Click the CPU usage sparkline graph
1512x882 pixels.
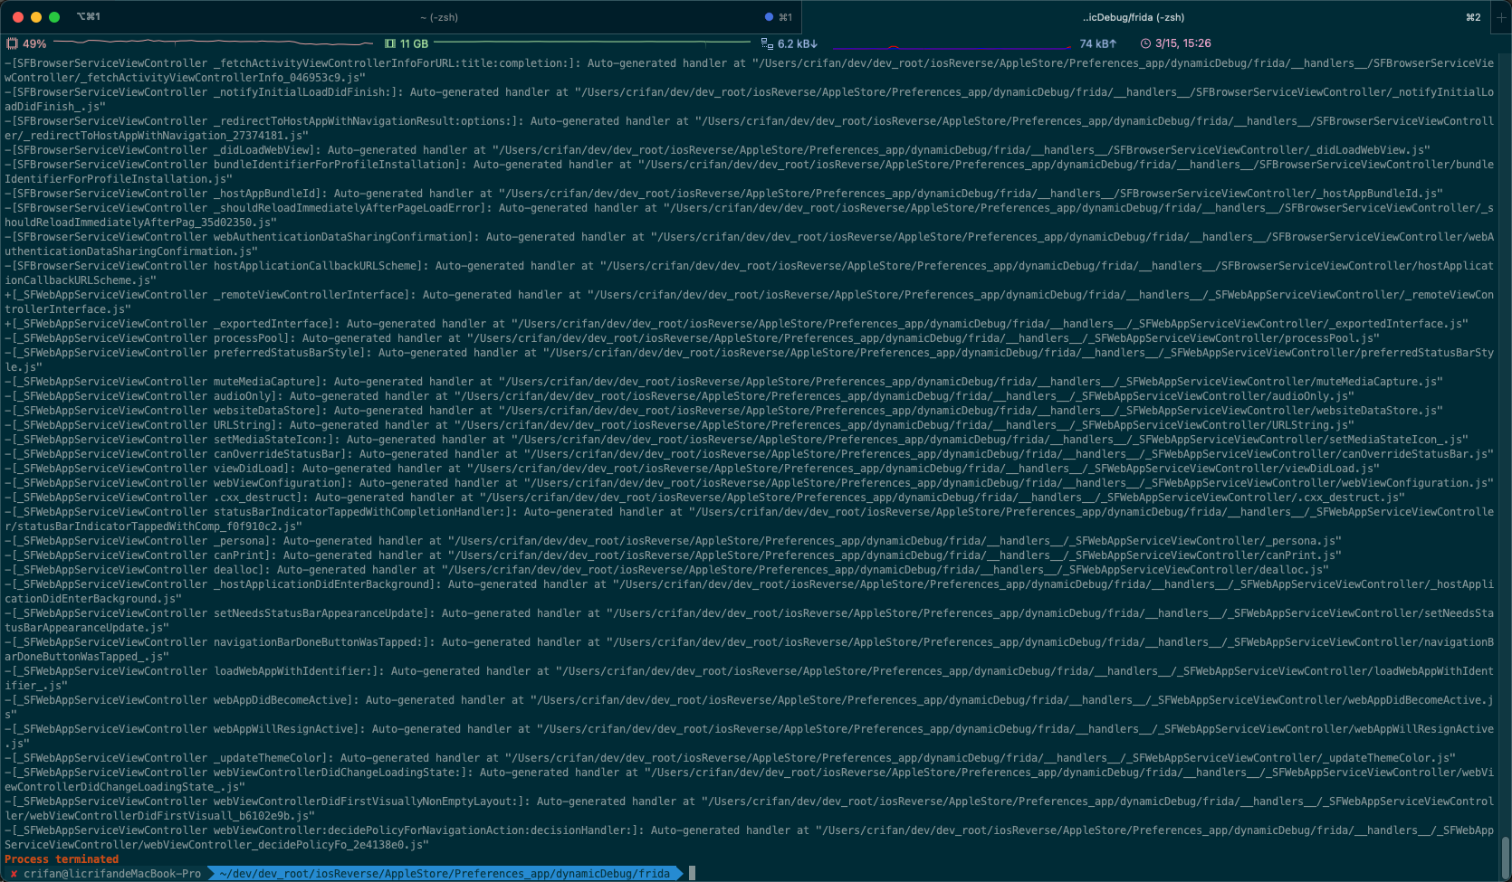point(213,43)
